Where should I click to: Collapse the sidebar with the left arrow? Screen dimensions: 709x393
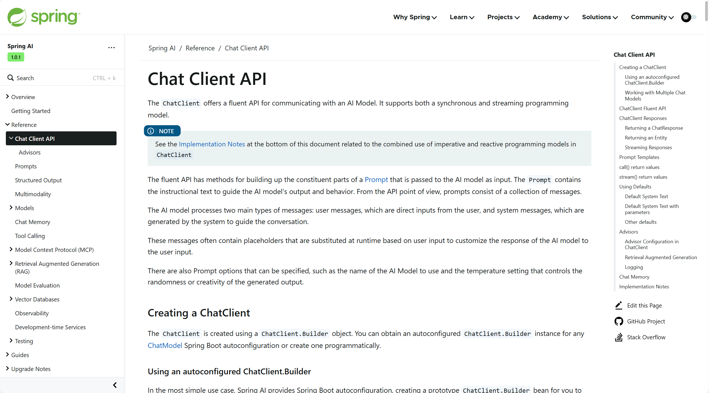click(x=115, y=385)
